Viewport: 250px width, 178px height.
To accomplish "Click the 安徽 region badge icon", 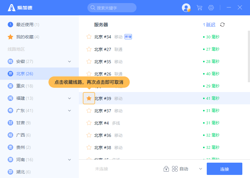I will tap(10, 61).
